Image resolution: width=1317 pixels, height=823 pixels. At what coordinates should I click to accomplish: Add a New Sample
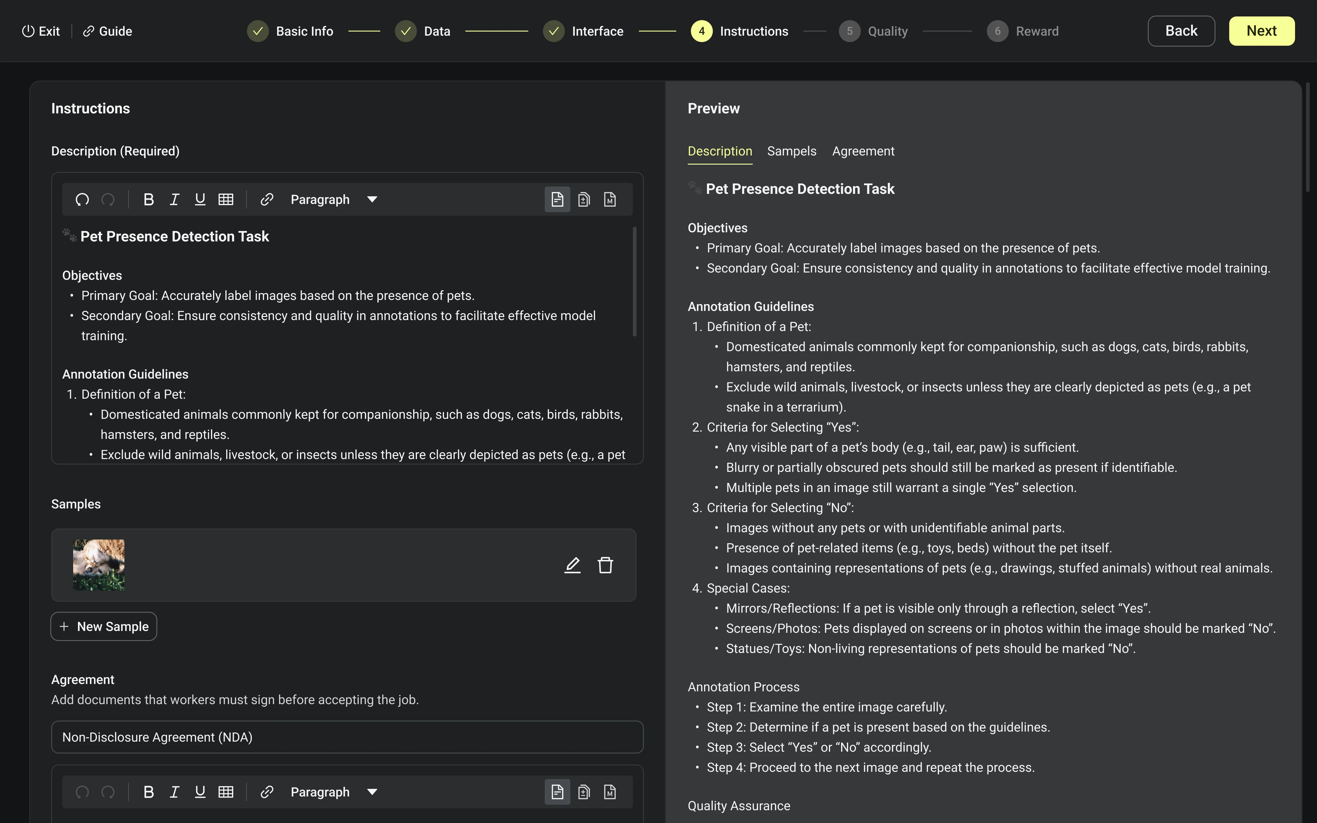pyautogui.click(x=104, y=626)
